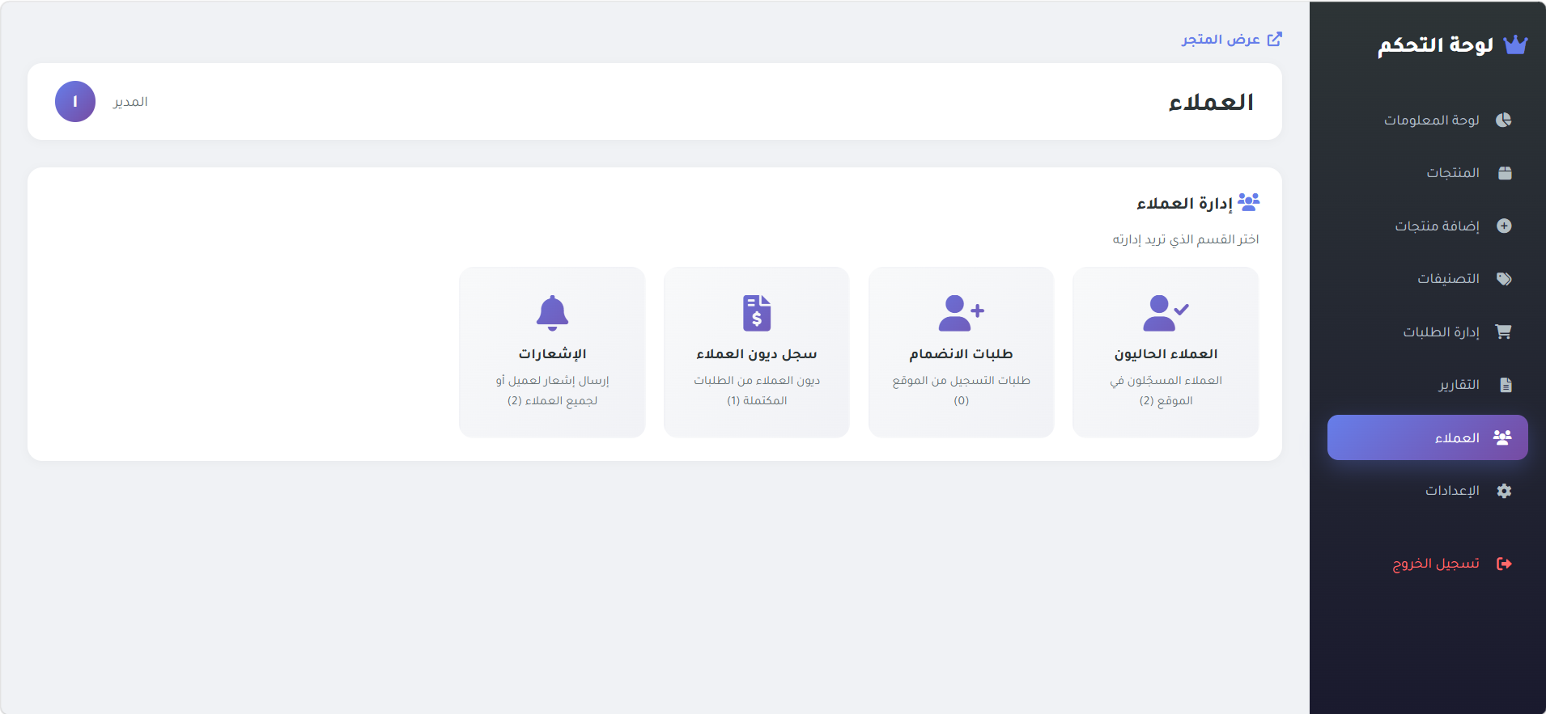Click the bell icon in الإشعارات card
Screen dimensions: 1546x714
click(553, 313)
